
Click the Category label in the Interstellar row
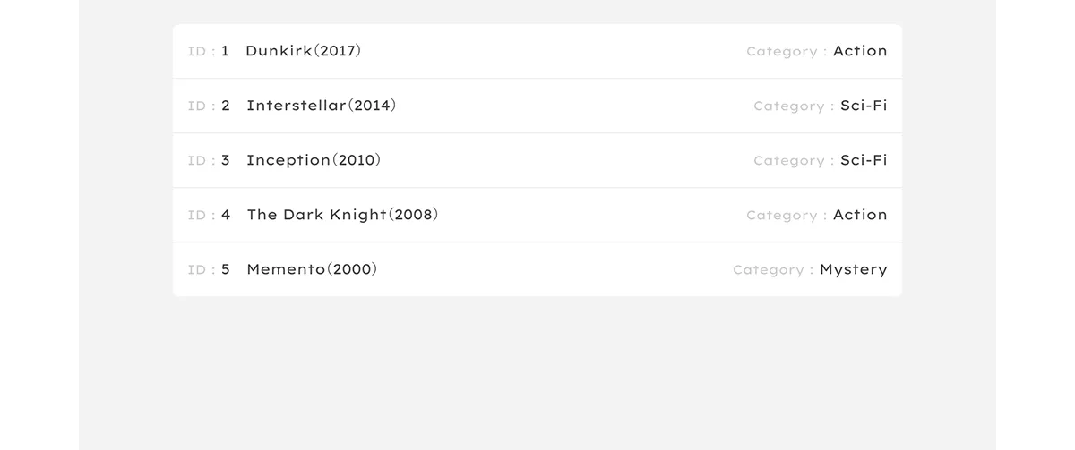click(789, 106)
